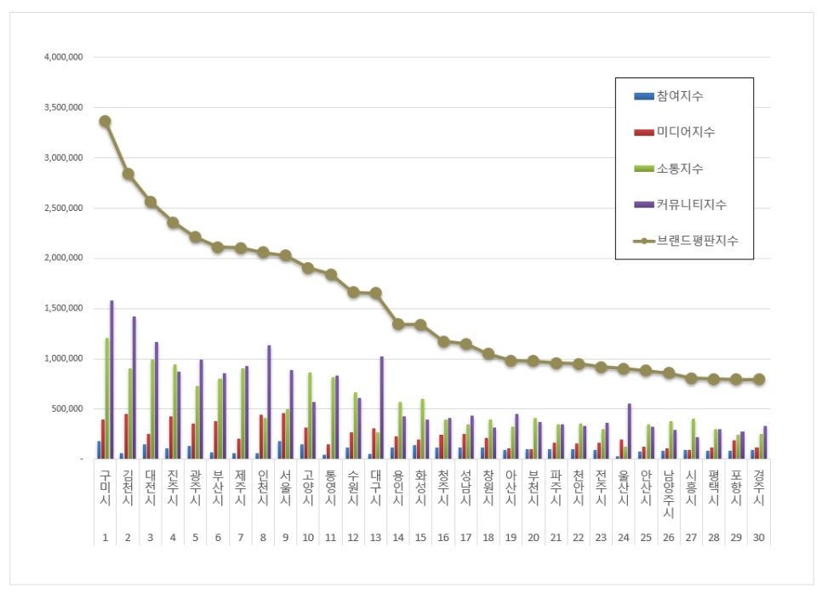Click the 브랜드평판지수 line marker in legend
822x593 pixels.
coord(644,241)
